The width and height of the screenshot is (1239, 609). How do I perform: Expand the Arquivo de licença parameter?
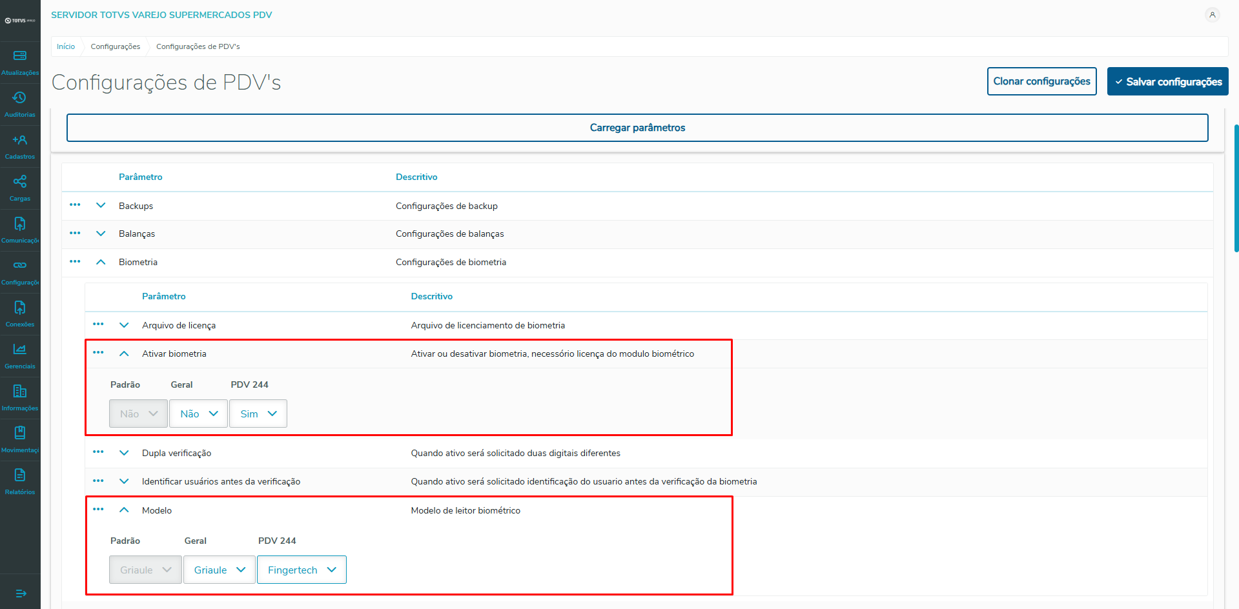[124, 325]
